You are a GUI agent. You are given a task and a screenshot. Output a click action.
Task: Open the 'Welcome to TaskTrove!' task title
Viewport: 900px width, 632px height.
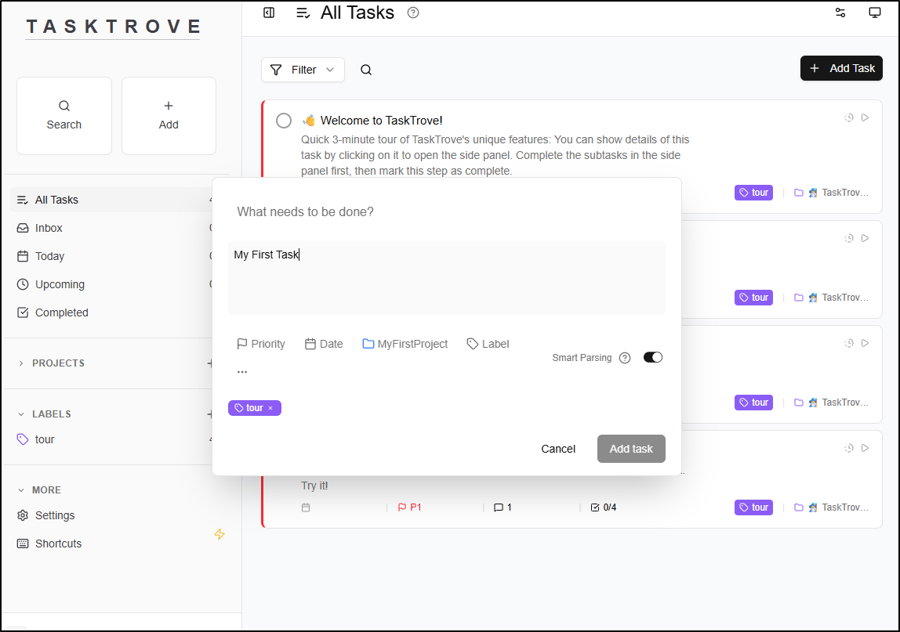(x=381, y=121)
